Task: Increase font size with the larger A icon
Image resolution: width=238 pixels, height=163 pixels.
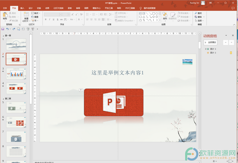Action: point(72,15)
